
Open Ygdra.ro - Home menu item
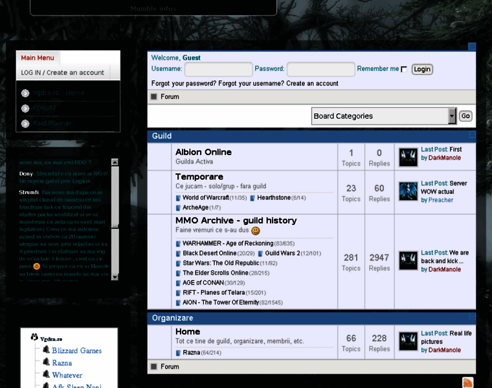click(59, 92)
